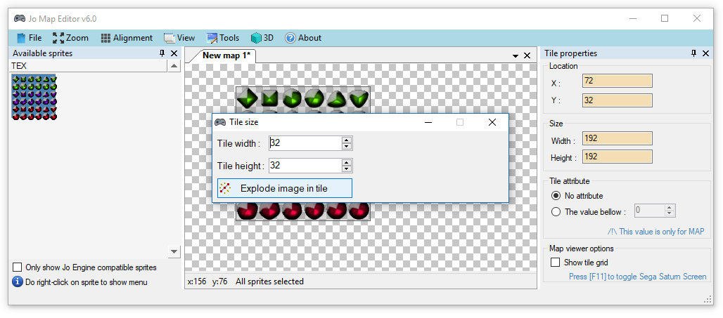Click the Location Y field
Screen dimensions: 723x318
point(618,100)
